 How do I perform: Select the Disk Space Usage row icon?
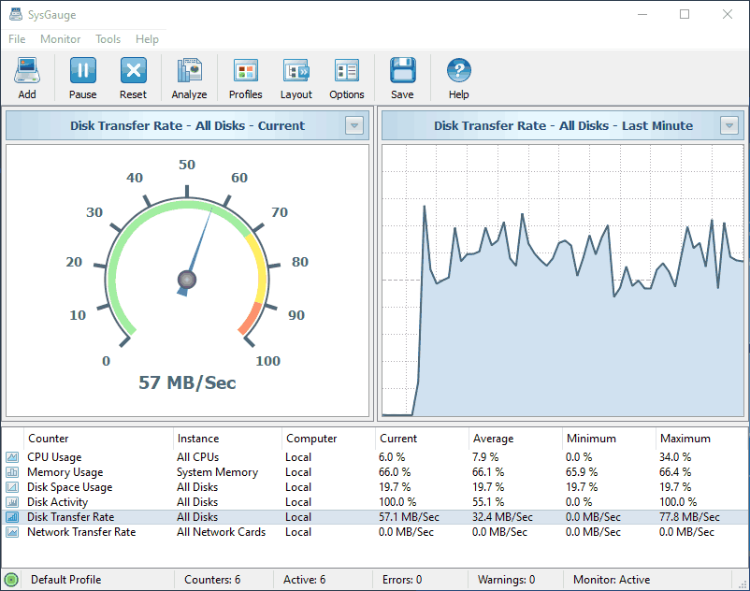[x=12, y=487]
